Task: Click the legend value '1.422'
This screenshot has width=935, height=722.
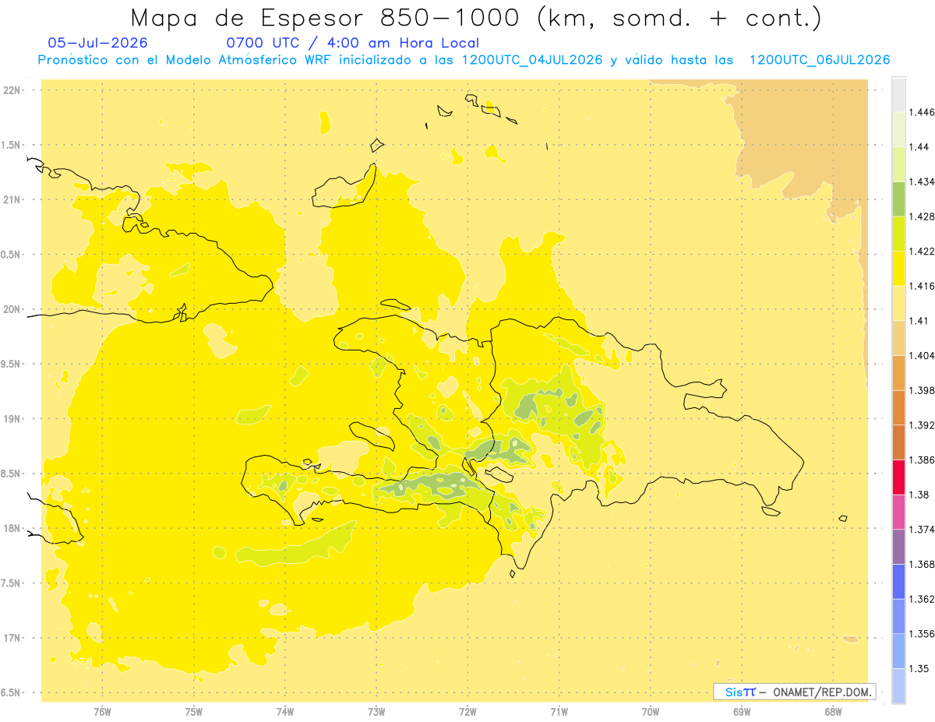Action: tap(921, 252)
